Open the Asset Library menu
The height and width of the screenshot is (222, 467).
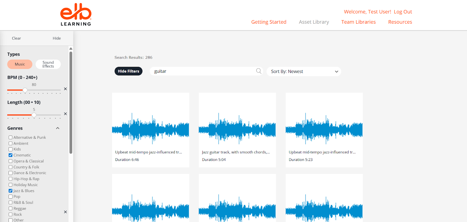pyautogui.click(x=314, y=22)
